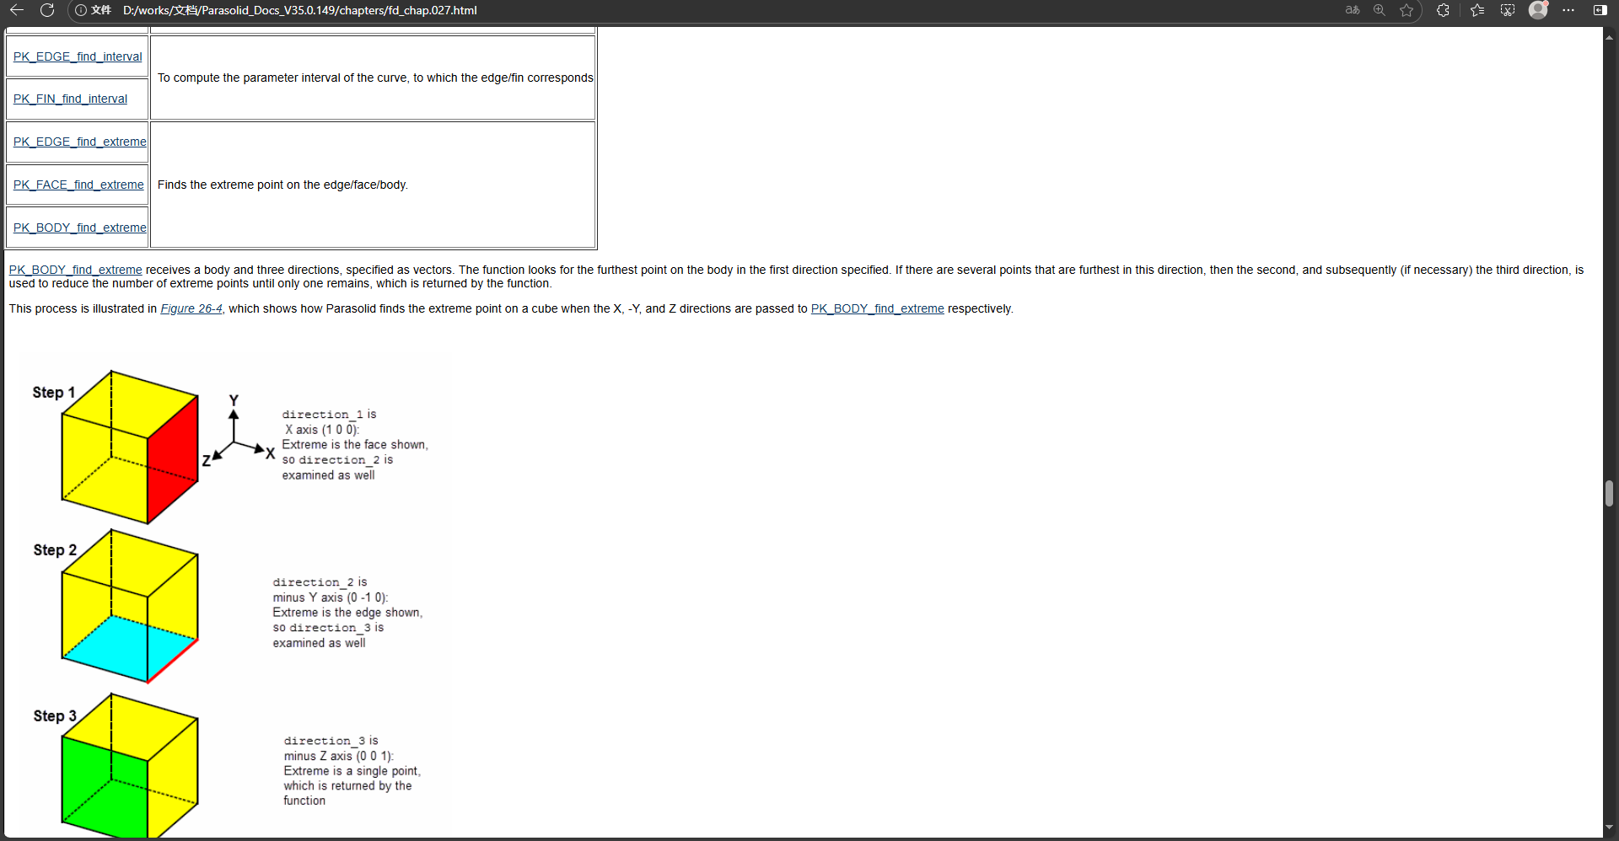
Task: Click the Step 2 cube illustration
Action: [130, 606]
